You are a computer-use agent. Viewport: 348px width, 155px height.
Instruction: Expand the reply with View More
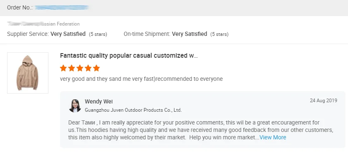[273, 137]
